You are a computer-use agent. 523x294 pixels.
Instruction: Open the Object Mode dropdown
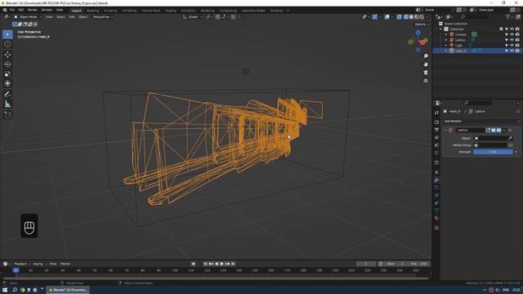click(x=28, y=16)
